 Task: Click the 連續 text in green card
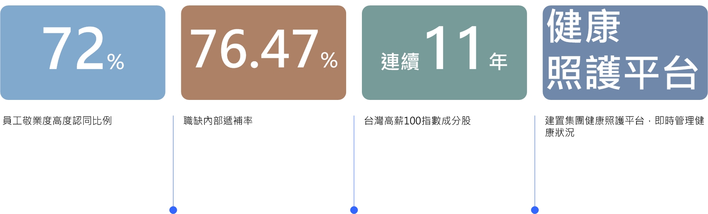[400, 62]
